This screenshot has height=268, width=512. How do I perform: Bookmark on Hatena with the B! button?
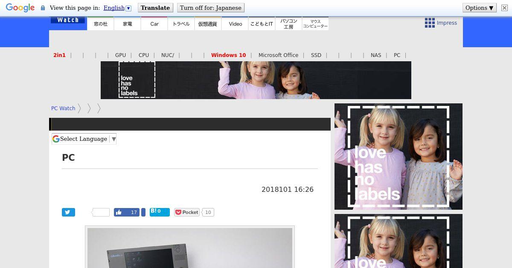(160, 212)
